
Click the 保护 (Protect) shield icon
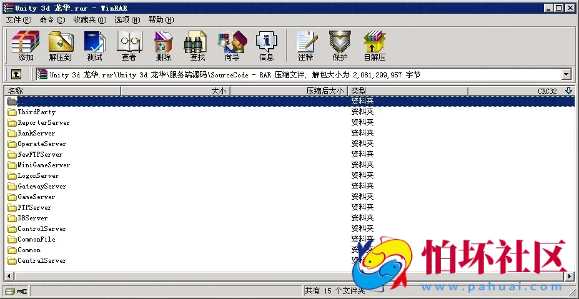(x=340, y=46)
